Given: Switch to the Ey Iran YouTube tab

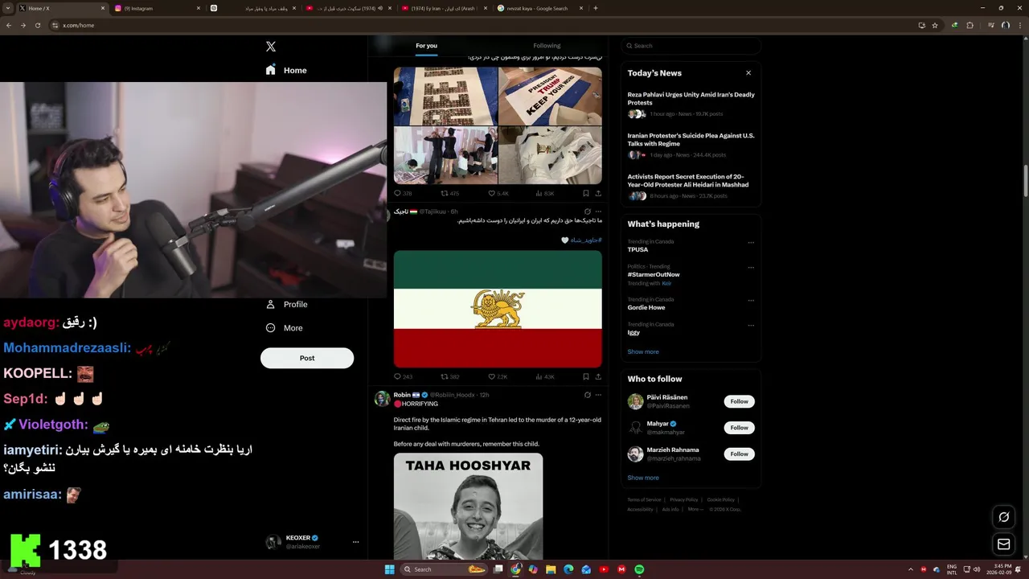Looking at the screenshot, I should 443,8.
